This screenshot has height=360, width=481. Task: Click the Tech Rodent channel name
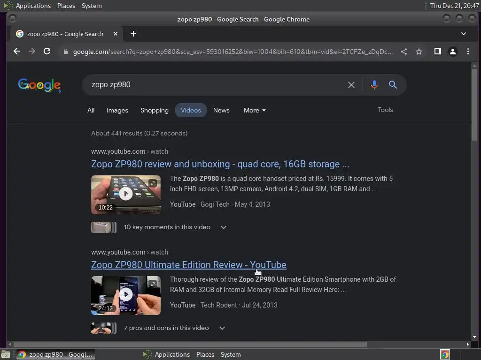click(x=218, y=305)
